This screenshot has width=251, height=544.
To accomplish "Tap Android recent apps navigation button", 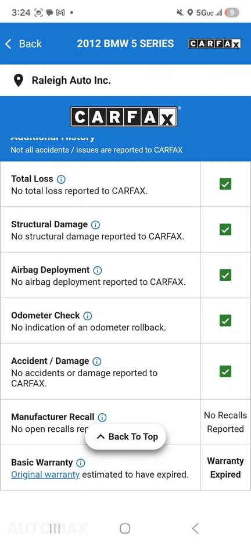I will (x=55, y=528).
